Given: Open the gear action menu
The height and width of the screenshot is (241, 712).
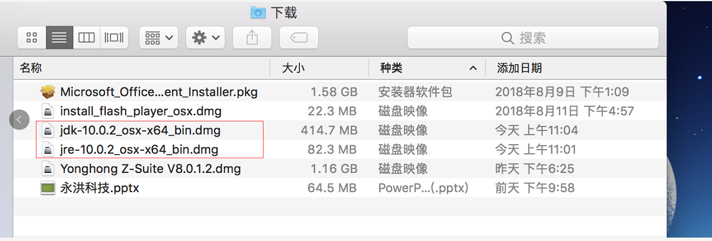Looking at the screenshot, I should point(205,38).
